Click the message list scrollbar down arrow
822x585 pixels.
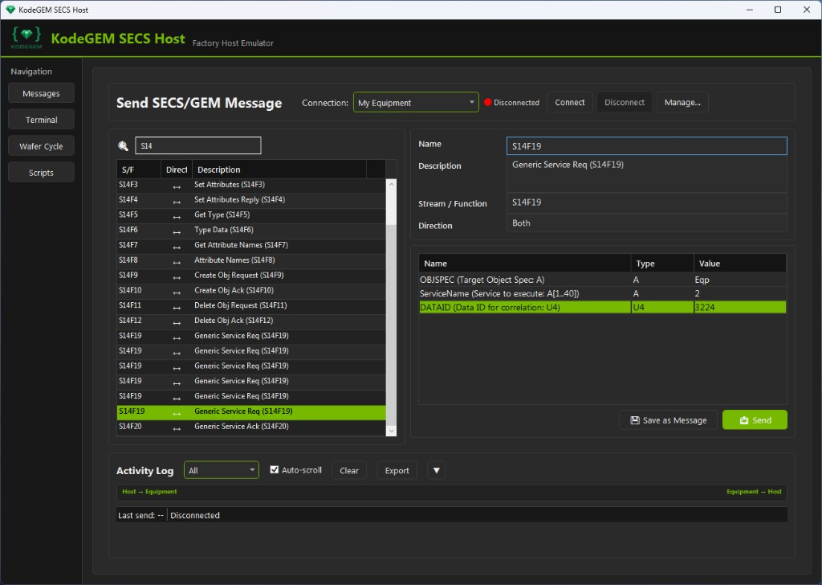click(x=391, y=431)
